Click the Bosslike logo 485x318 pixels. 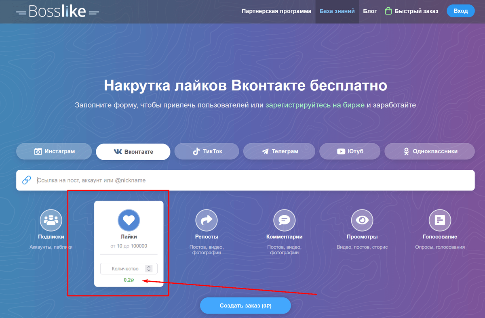click(x=57, y=11)
